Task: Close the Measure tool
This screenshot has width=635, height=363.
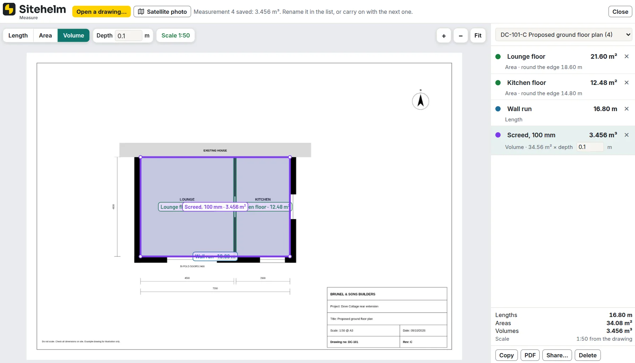Action: [620, 12]
